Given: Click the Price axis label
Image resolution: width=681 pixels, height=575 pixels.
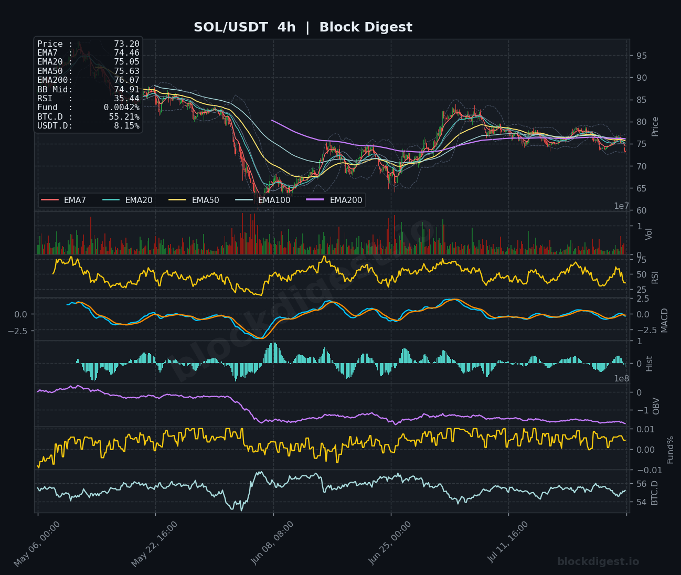Looking at the screenshot, I should 655,126.
